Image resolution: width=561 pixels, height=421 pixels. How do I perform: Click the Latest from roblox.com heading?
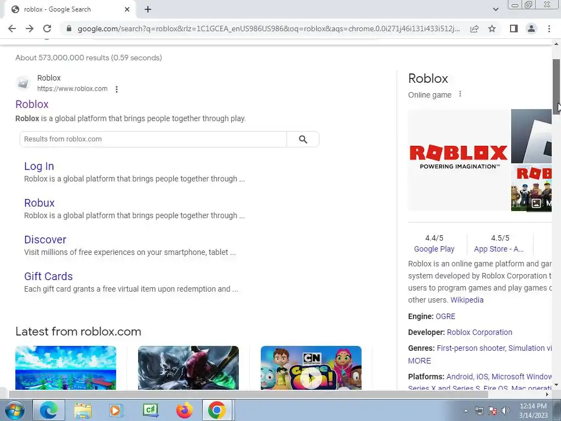78,332
